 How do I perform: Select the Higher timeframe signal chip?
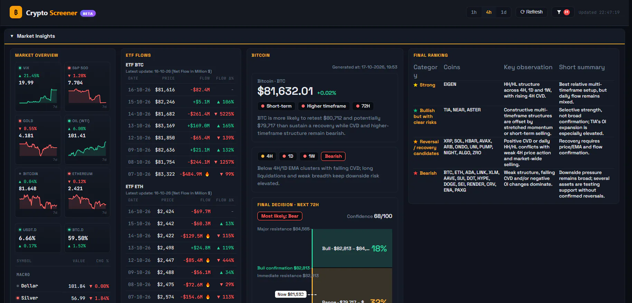coord(324,106)
